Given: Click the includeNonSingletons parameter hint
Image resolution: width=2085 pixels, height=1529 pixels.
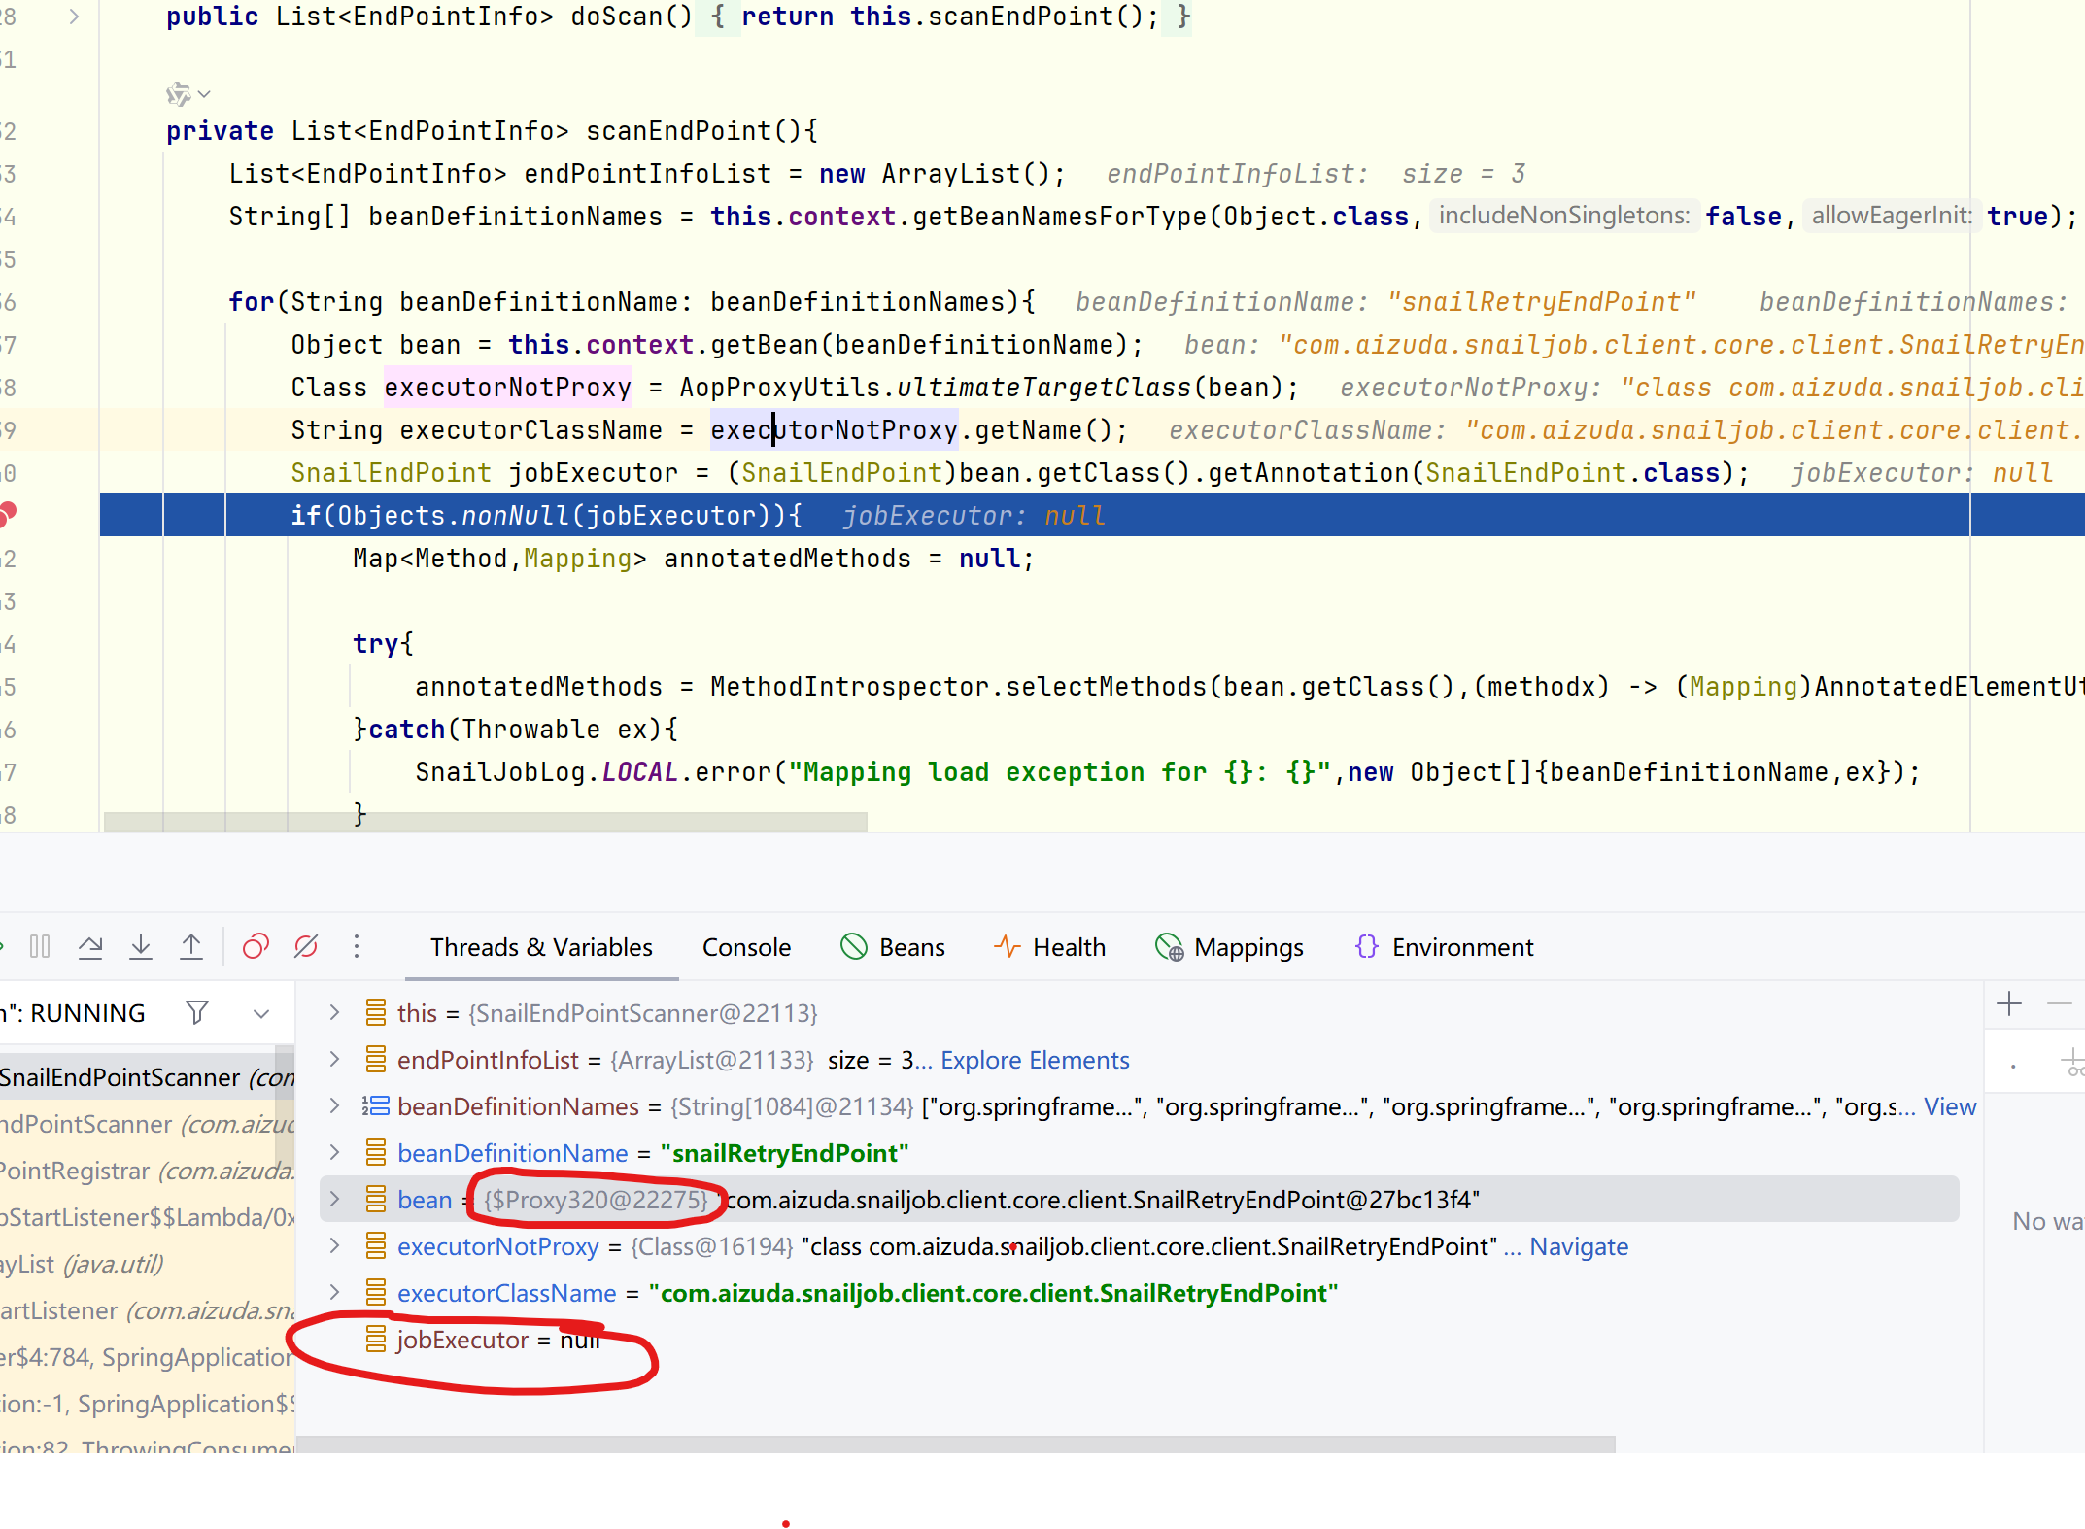Looking at the screenshot, I should 1564,216.
